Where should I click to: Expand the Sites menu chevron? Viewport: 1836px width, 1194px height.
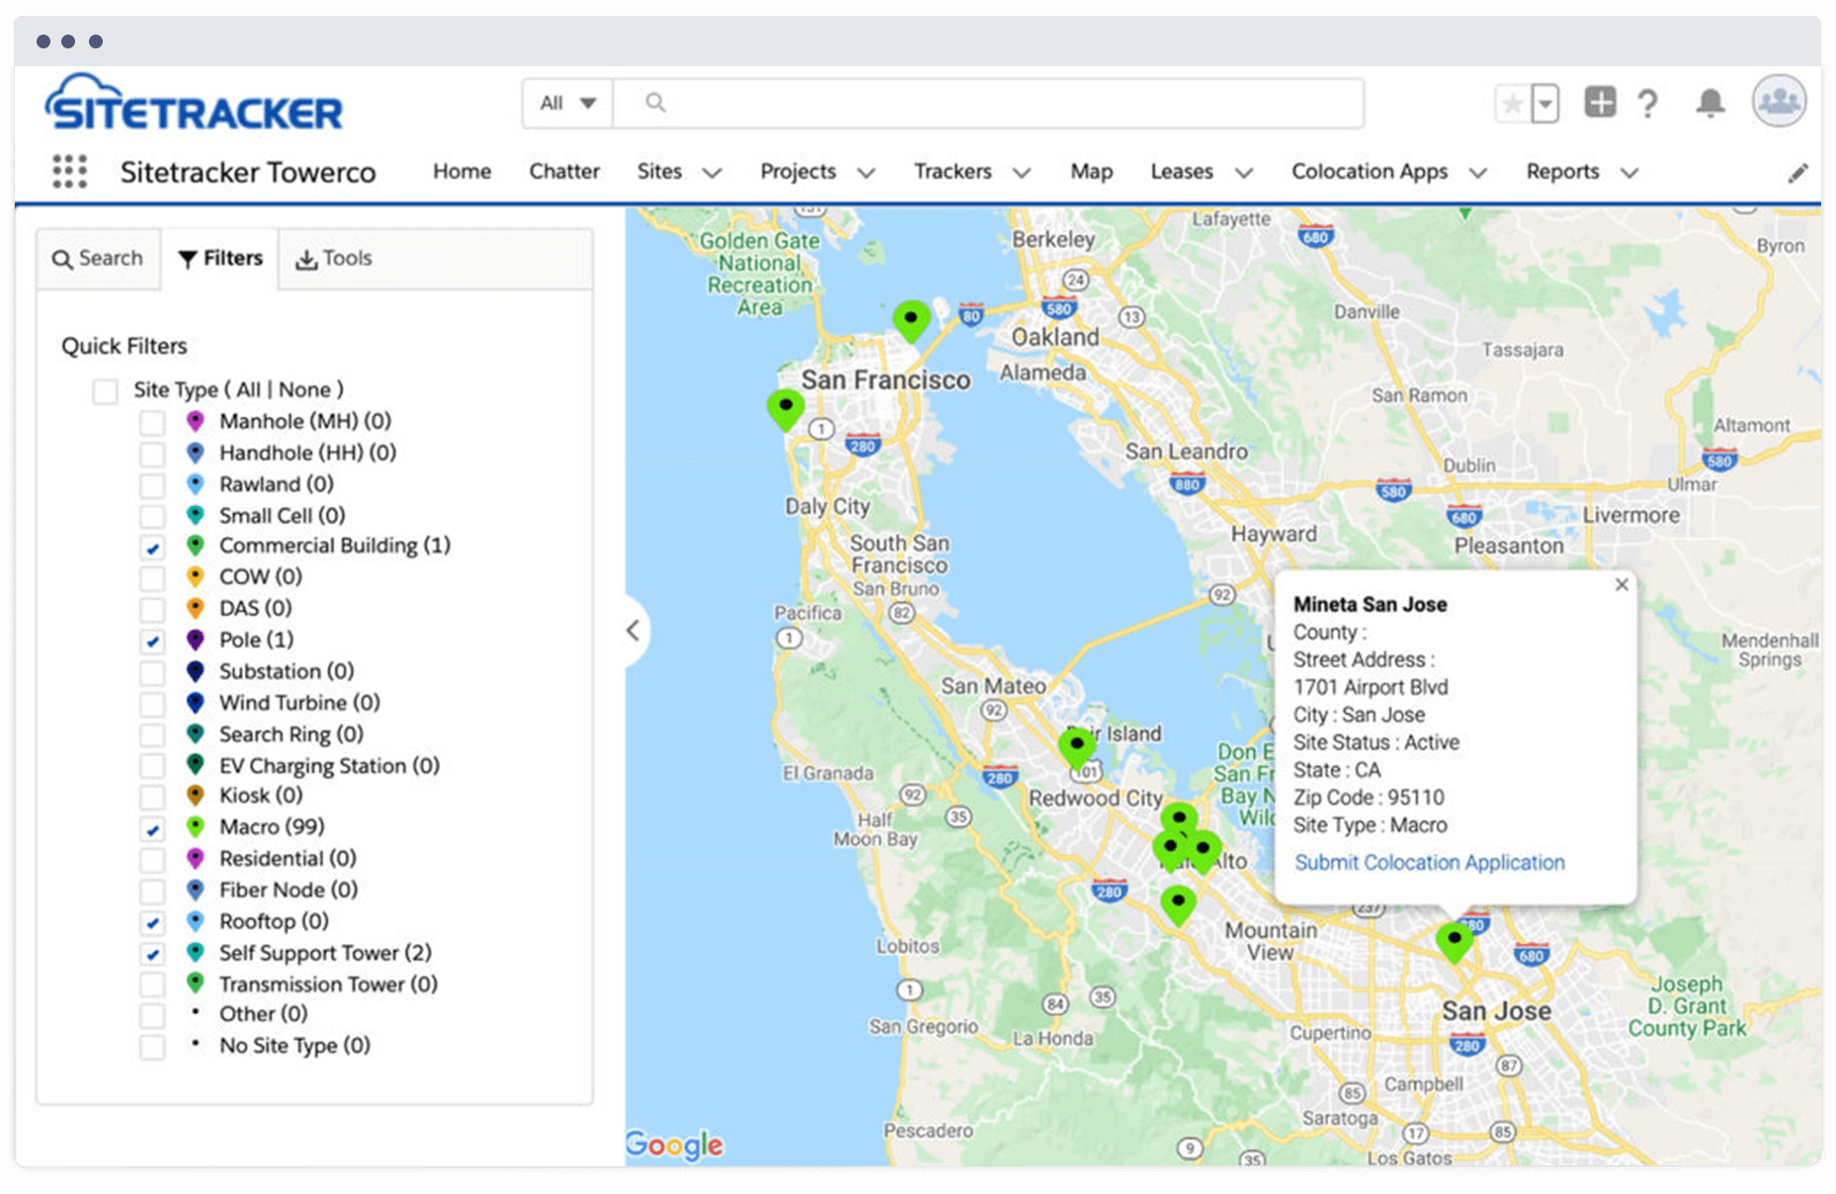click(x=711, y=173)
